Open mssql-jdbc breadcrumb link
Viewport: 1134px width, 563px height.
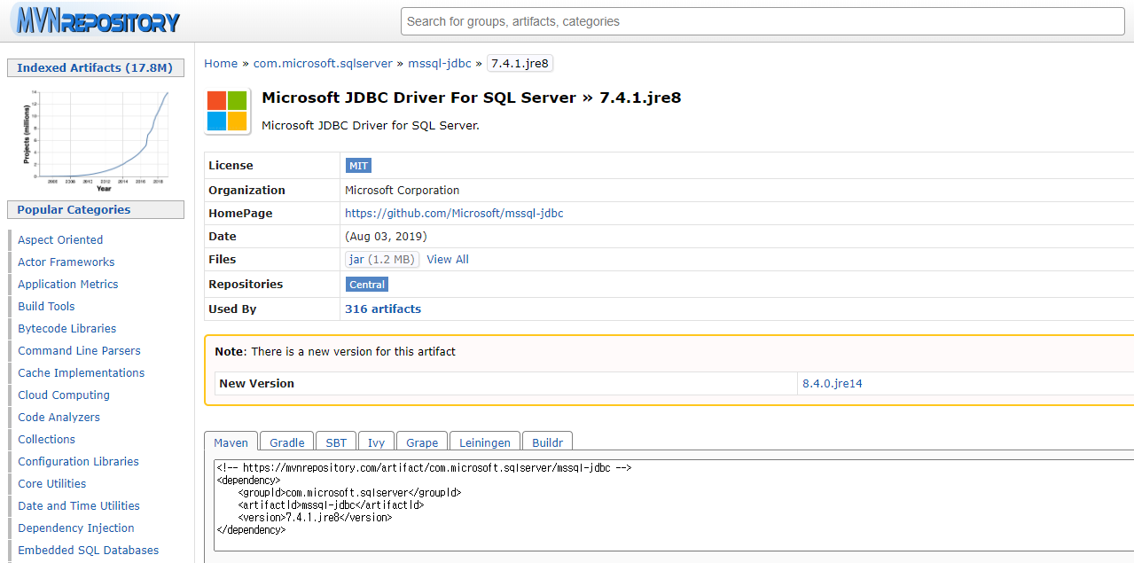(440, 64)
